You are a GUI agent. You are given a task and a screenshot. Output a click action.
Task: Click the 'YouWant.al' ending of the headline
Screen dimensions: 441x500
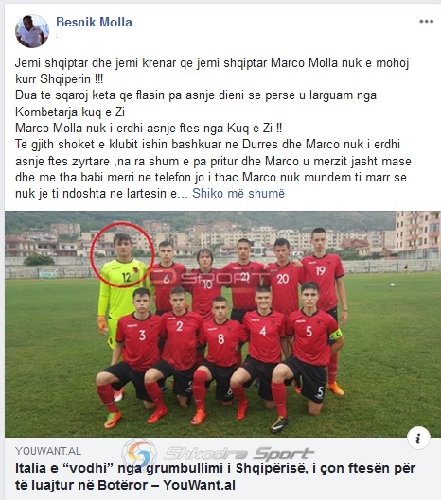pyautogui.click(x=200, y=485)
